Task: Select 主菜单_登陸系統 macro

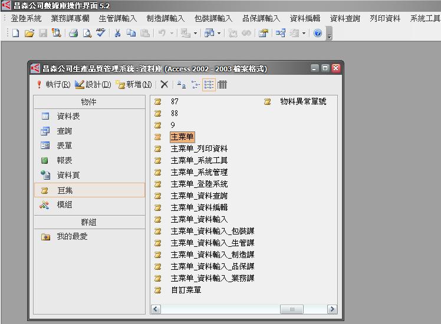Action: click(x=199, y=184)
